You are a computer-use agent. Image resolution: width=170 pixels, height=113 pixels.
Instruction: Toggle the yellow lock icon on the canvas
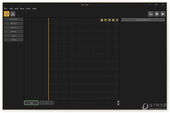coord(102,20)
